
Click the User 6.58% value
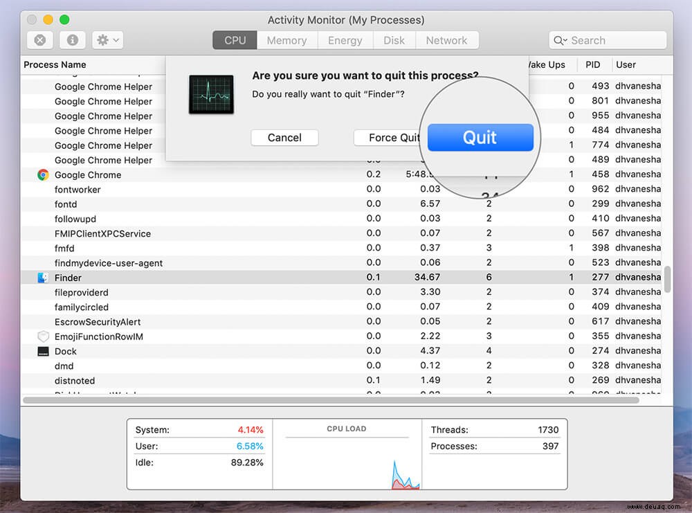[250, 446]
